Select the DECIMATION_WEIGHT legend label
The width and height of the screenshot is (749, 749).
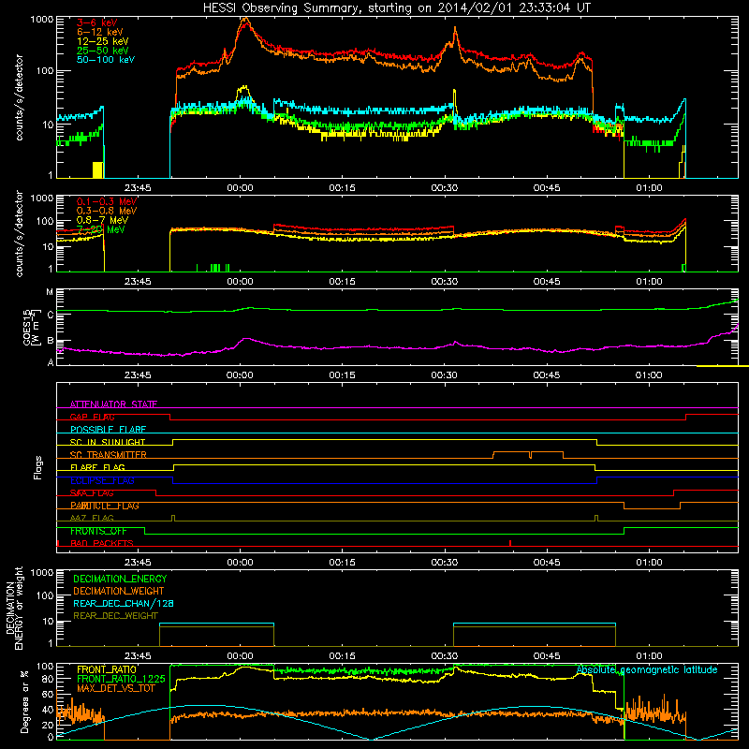[x=119, y=592]
